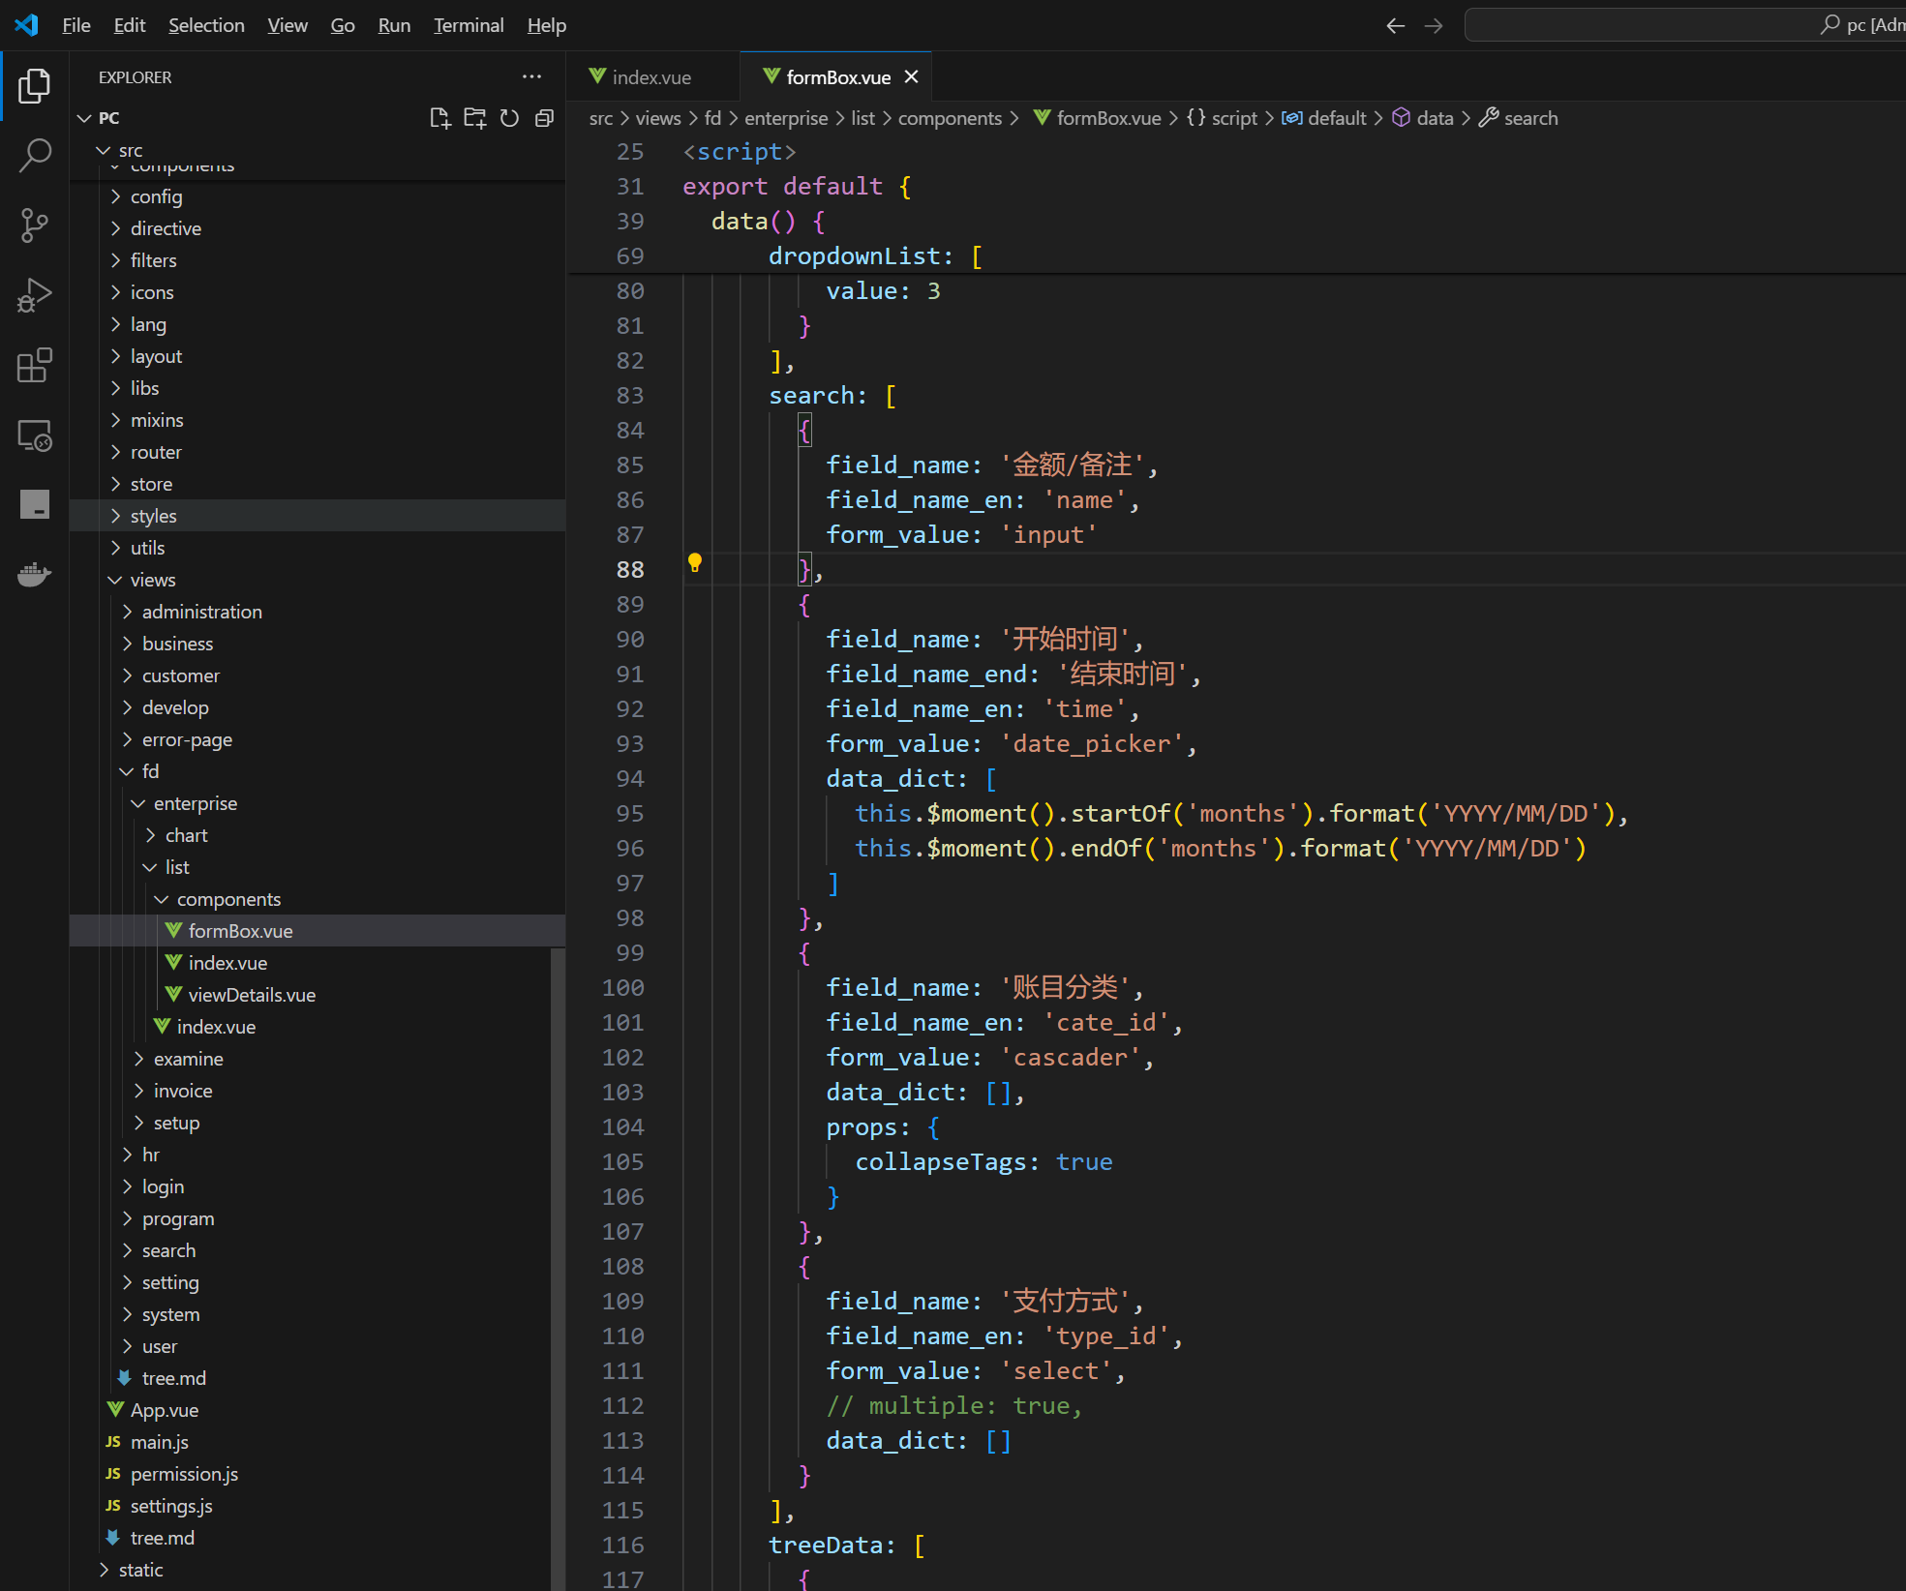Open the Help menu
Viewport: 1906px width, 1591px height.
pos(546,25)
